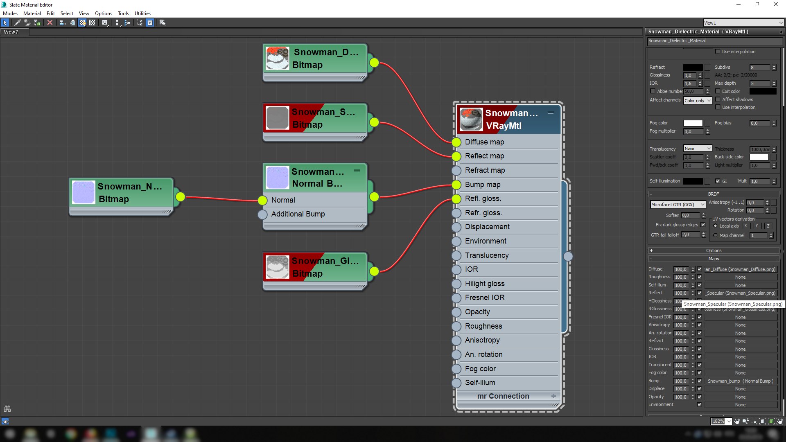Collapse the BRDF rollout
The width and height of the screenshot is (786, 442).
coord(714,194)
